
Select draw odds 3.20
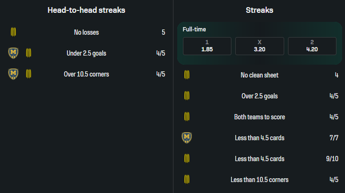pos(259,46)
